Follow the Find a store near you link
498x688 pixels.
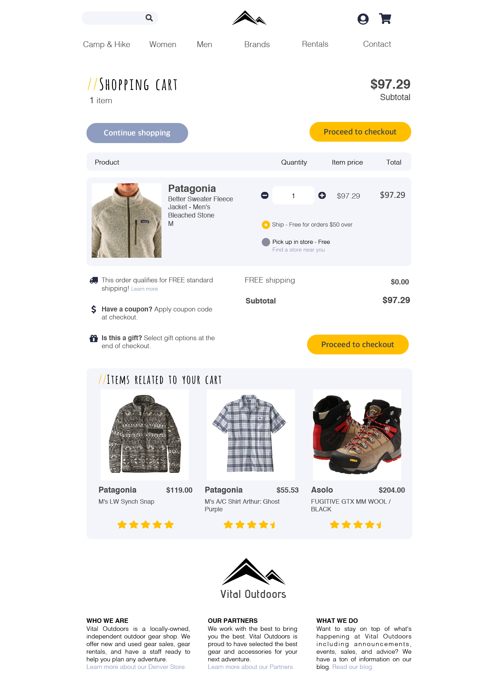click(298, 249)
